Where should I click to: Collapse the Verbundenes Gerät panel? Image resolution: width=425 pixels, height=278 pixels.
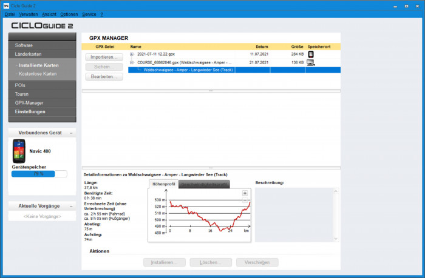[x=72, y=132]
